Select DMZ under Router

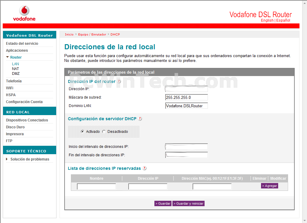pos(16,74)
